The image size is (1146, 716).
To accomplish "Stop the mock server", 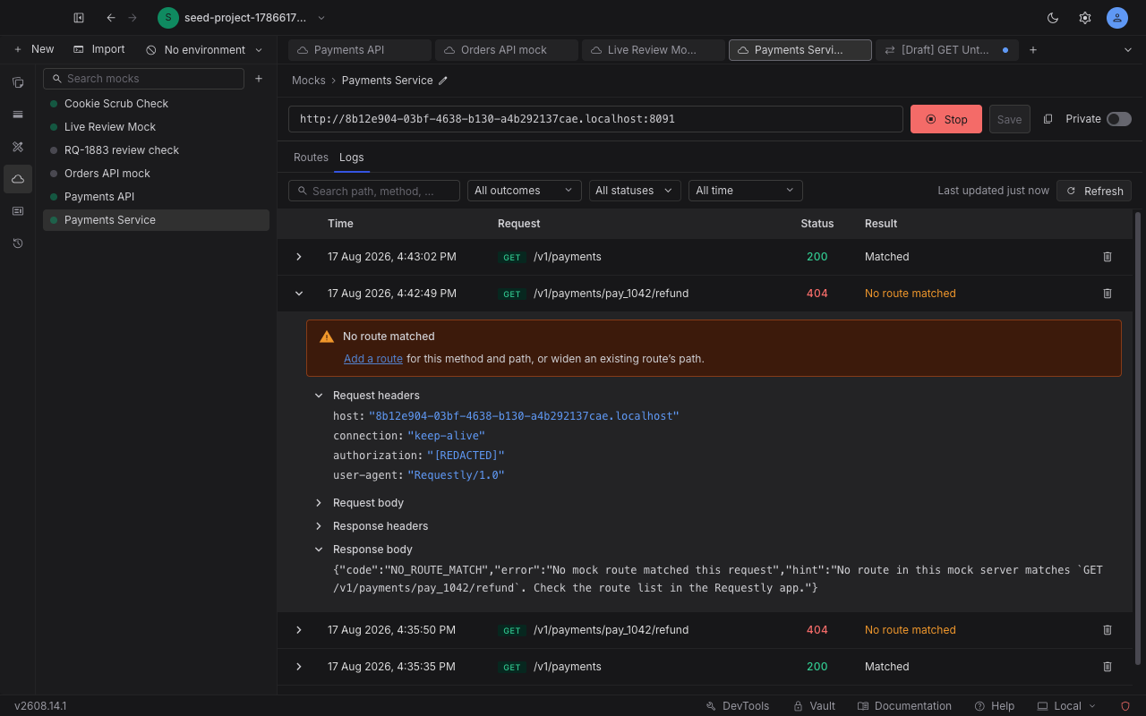I will pos(946,119).
